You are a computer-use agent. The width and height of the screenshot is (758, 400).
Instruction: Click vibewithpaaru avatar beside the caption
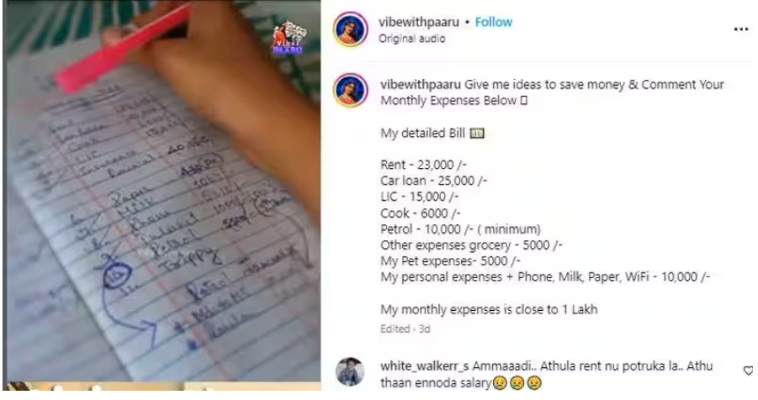point(351,91)
